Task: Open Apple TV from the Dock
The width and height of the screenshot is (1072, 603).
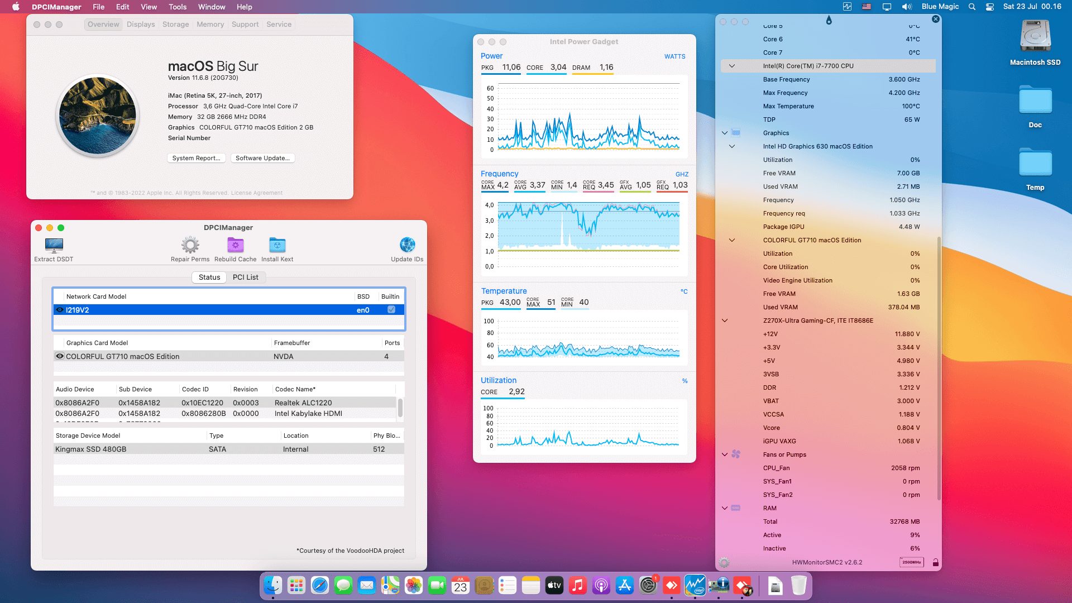Action: (554, 585)
